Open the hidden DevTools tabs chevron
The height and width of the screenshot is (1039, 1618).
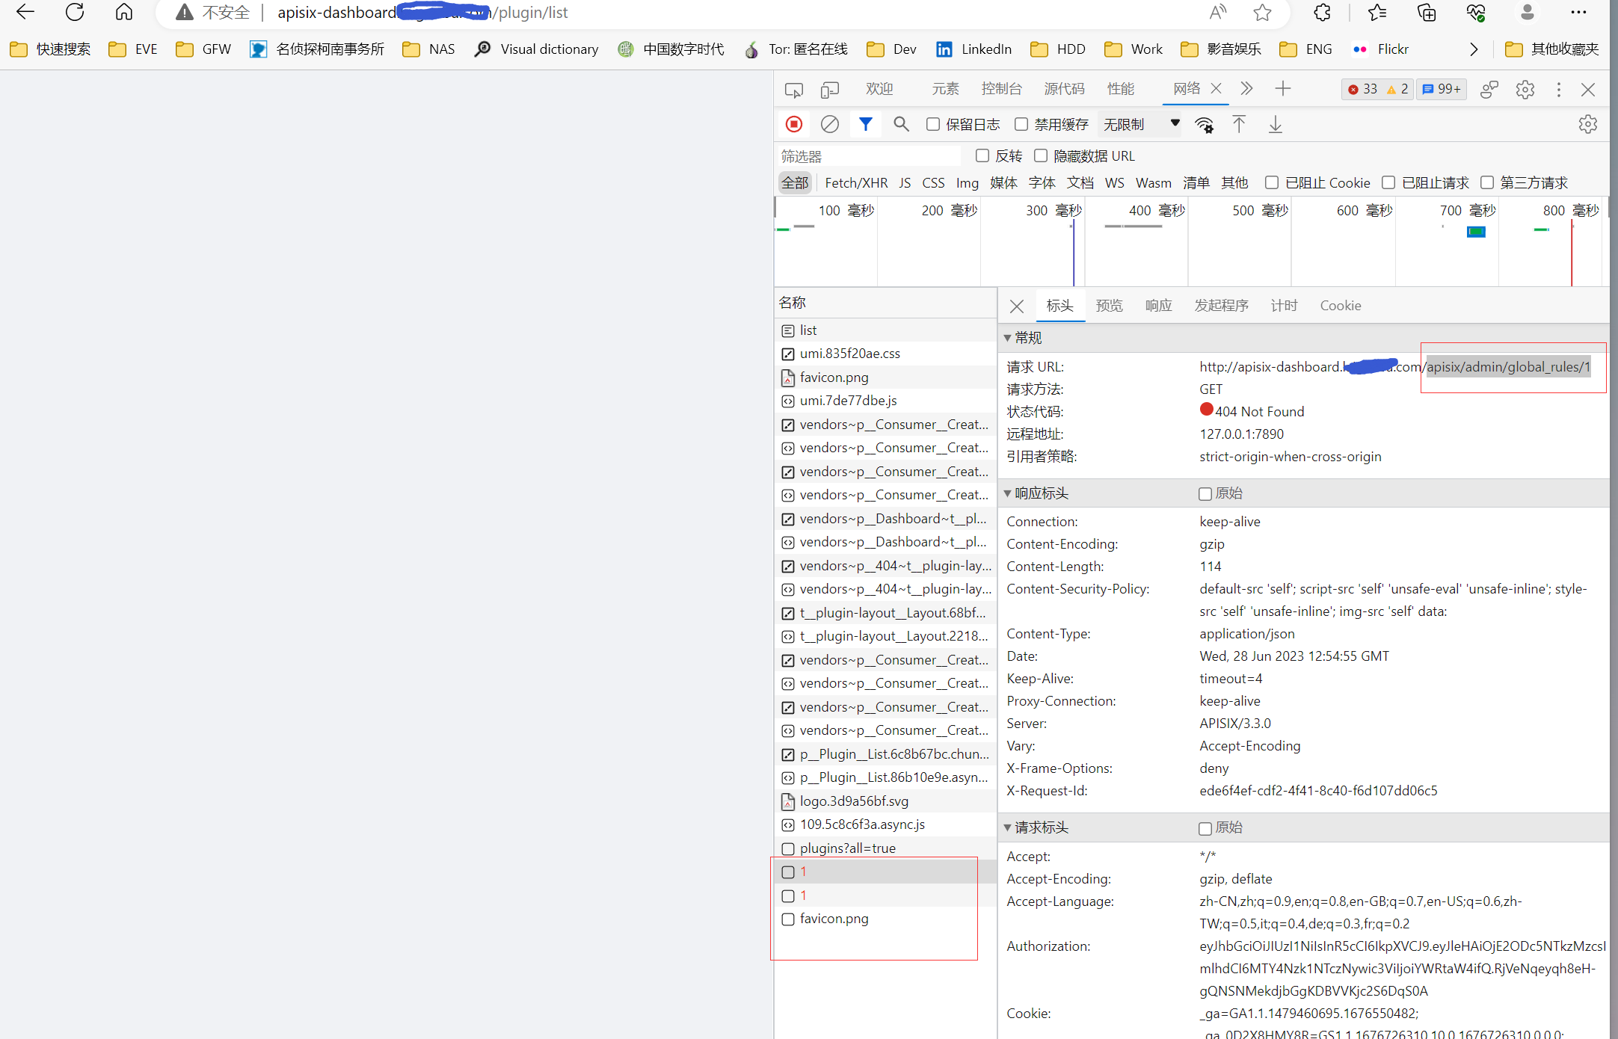(1246, 88)
